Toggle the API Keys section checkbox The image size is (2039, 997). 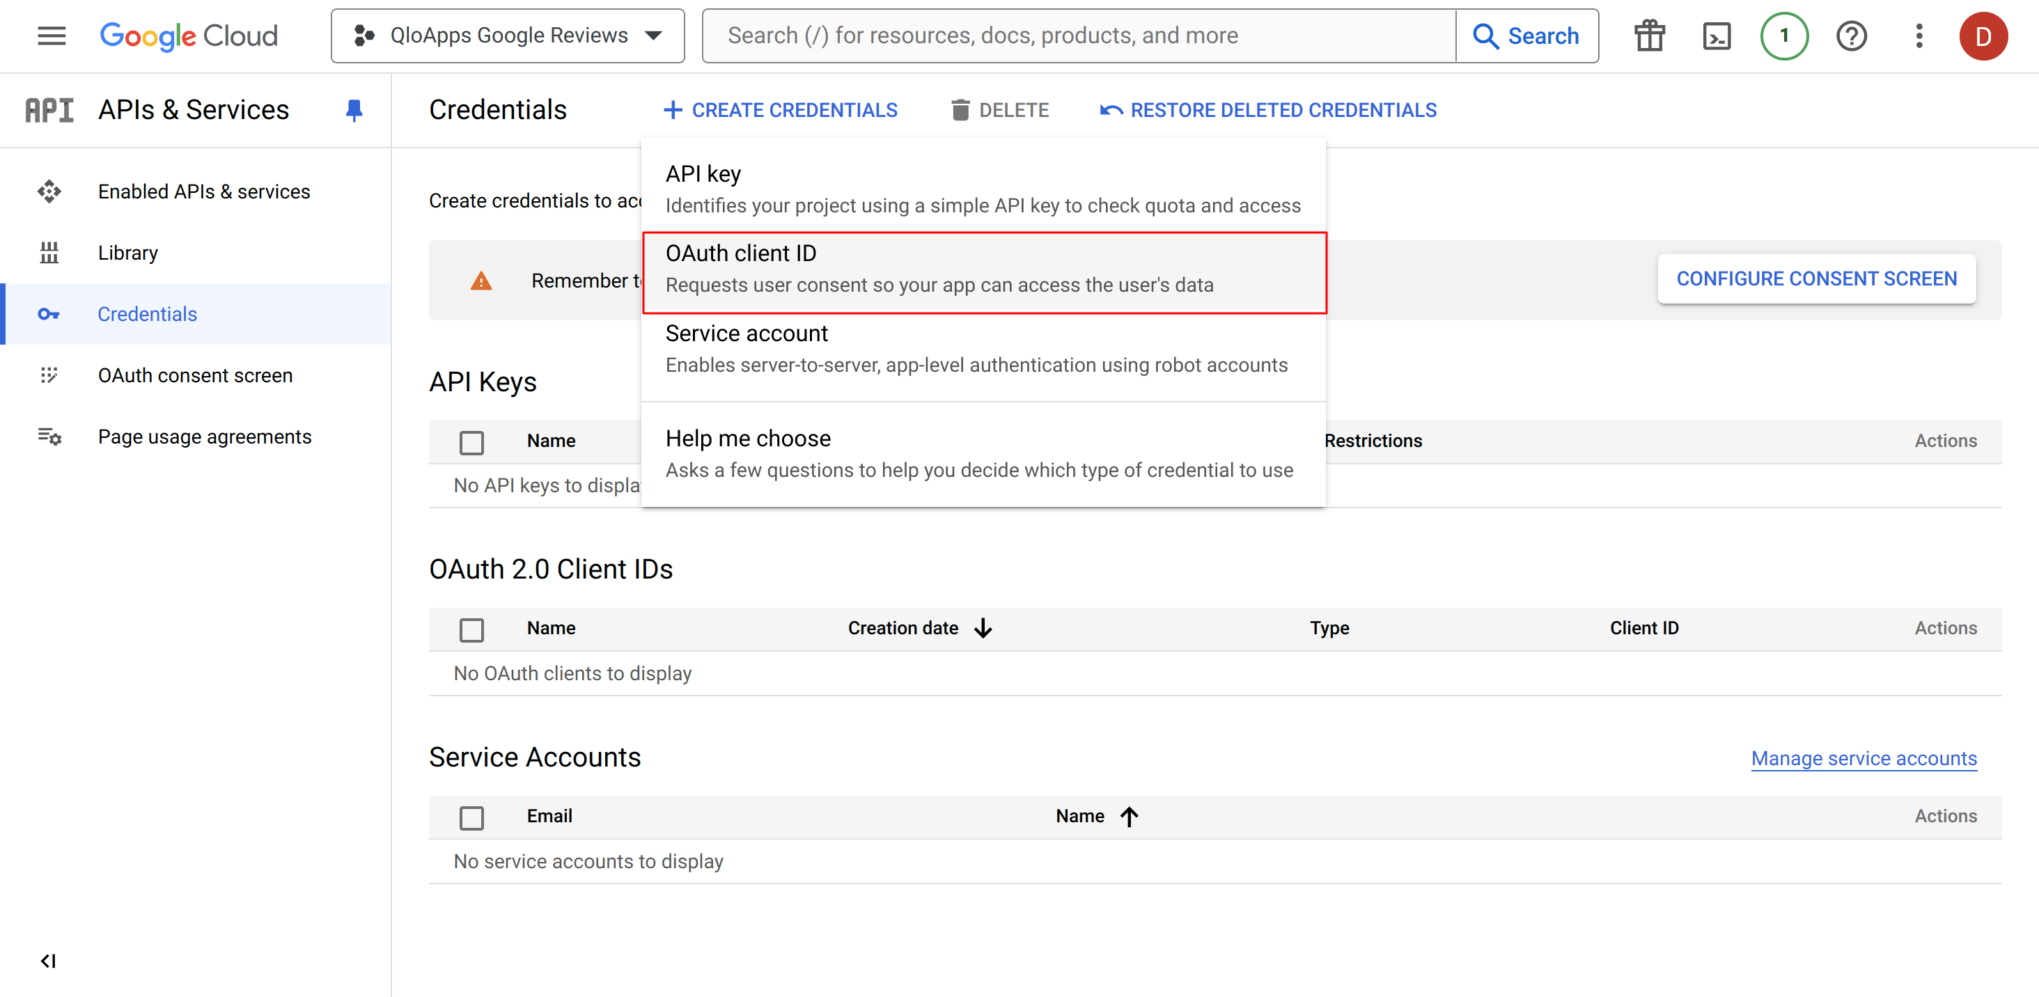tap(472, 441)
